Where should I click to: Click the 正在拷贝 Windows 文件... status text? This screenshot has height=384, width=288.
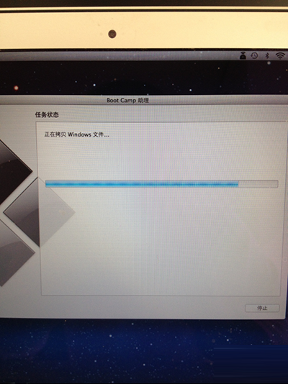pyautogui.click(x=77, y=134)
